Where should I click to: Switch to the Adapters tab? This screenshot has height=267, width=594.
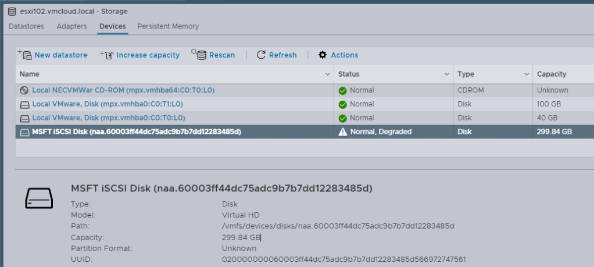click(71, 26)
